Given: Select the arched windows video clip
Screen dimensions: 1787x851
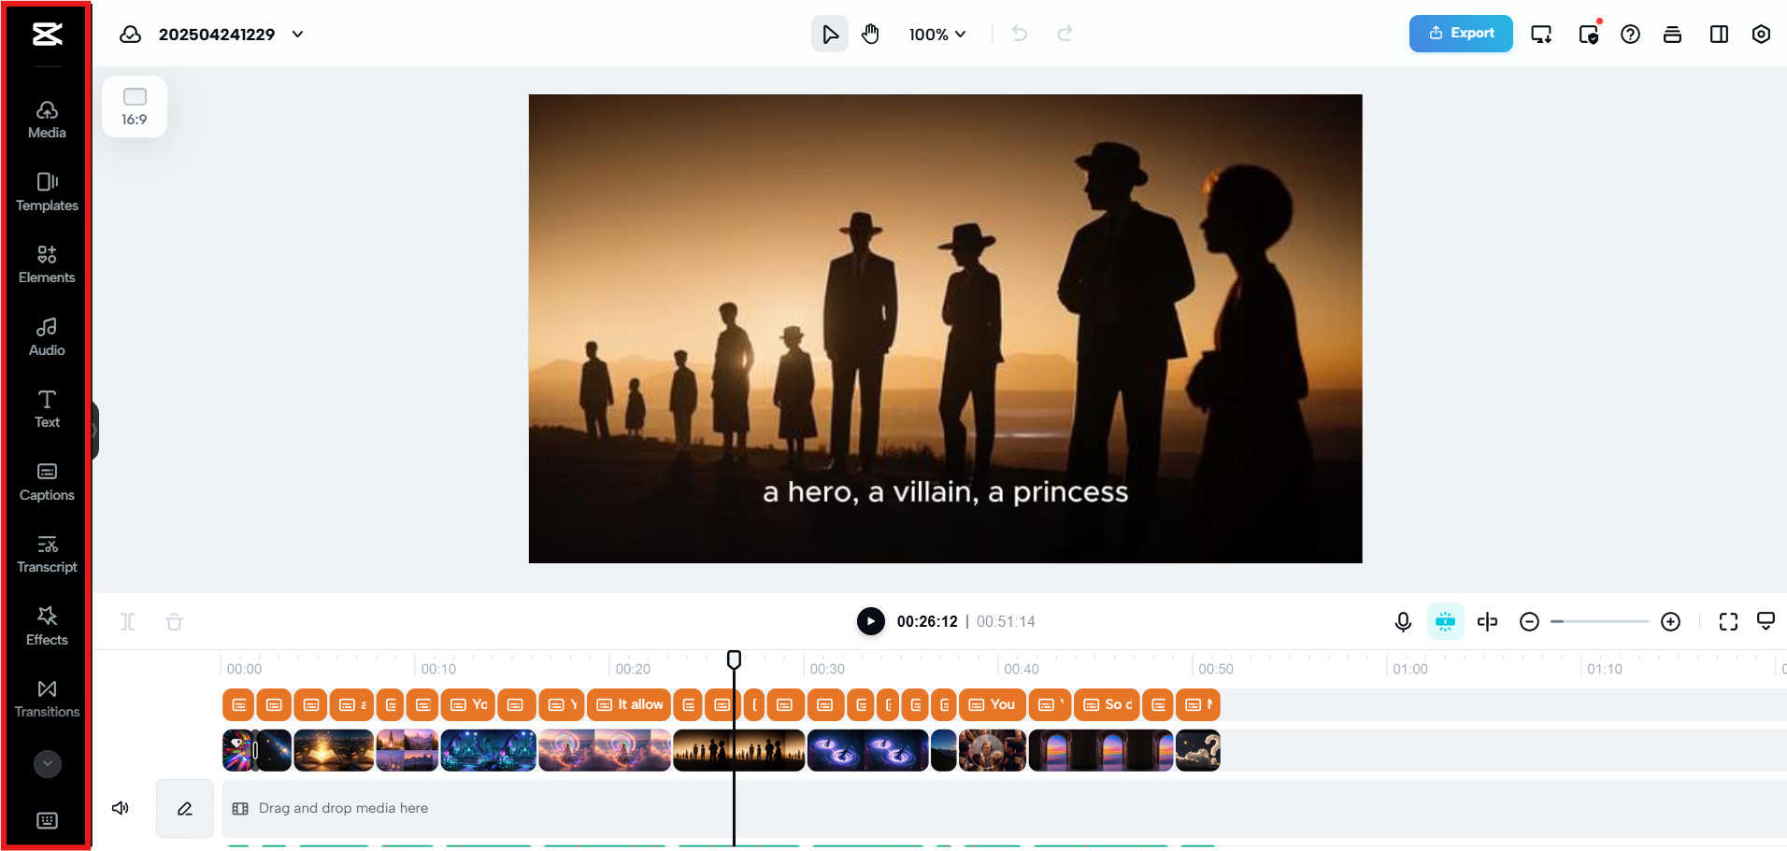Looking at the screenshot, I should click(x=1100, y=750).
